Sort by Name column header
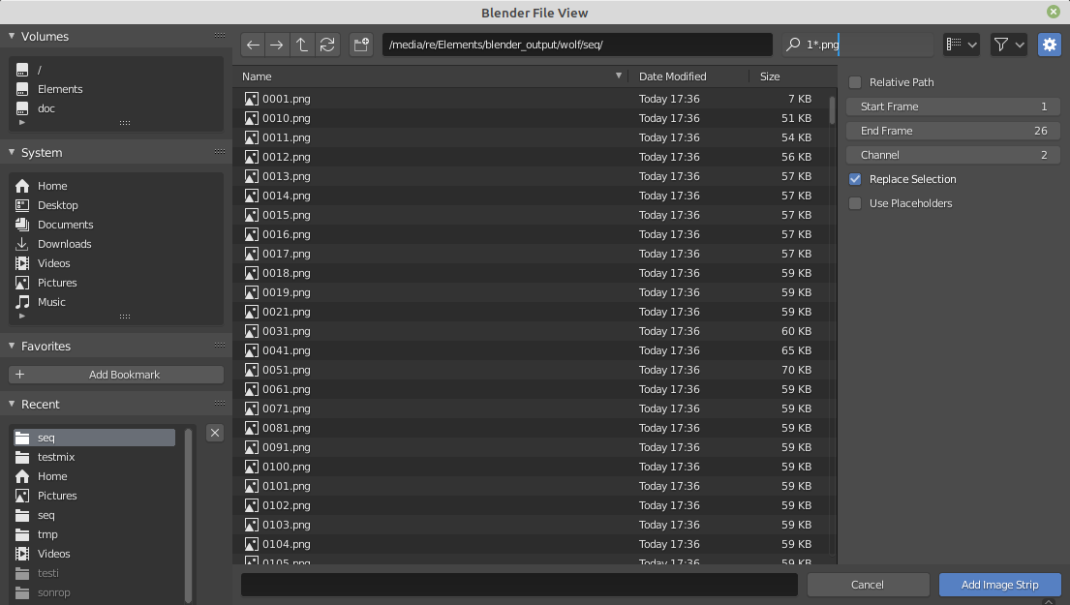 coord(431,76)
